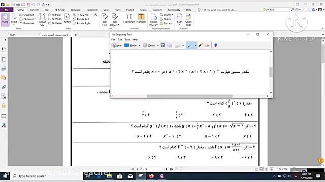This screenshot has width=325, height=182.
Task: Go to the previous page in status bar
Action: click(137, 169)
